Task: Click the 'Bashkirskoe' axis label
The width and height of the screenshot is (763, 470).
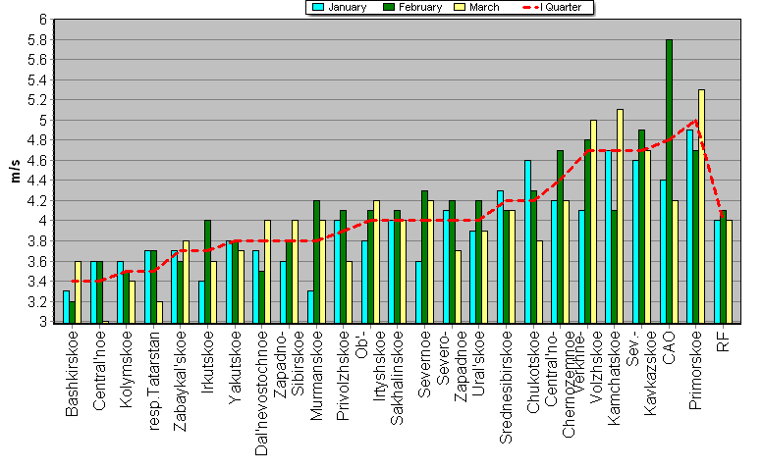Action: click(72, 374)
